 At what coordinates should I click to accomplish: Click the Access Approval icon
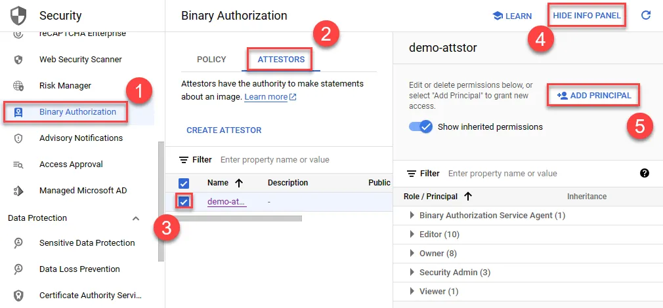(x=18, y=164)
